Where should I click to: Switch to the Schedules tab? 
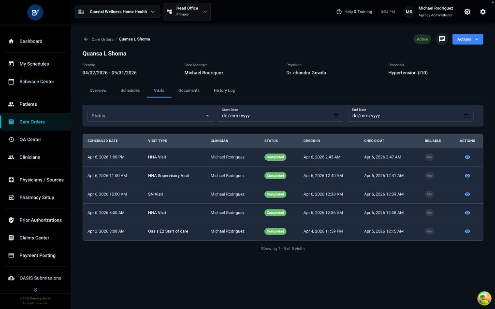click(130, 90)
